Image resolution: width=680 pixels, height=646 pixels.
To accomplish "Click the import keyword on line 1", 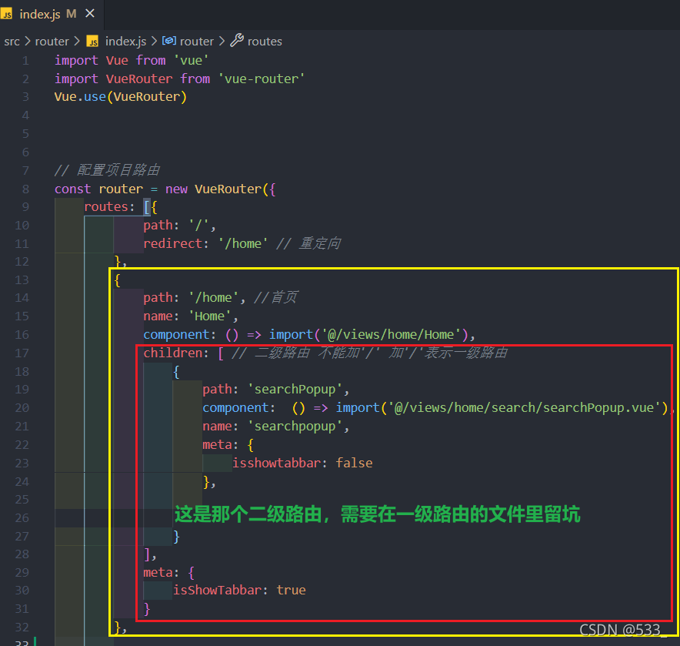I will (75, 59).
